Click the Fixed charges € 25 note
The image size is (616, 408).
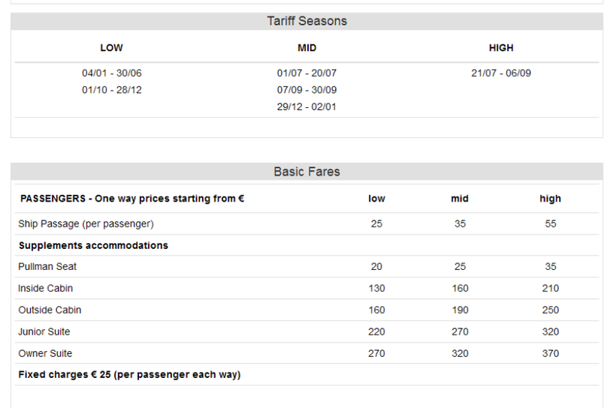point(129,374)
